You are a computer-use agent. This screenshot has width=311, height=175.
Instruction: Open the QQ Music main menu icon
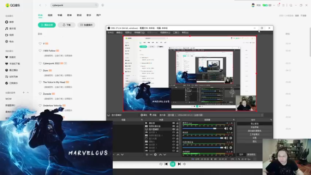tap(283, 5)
